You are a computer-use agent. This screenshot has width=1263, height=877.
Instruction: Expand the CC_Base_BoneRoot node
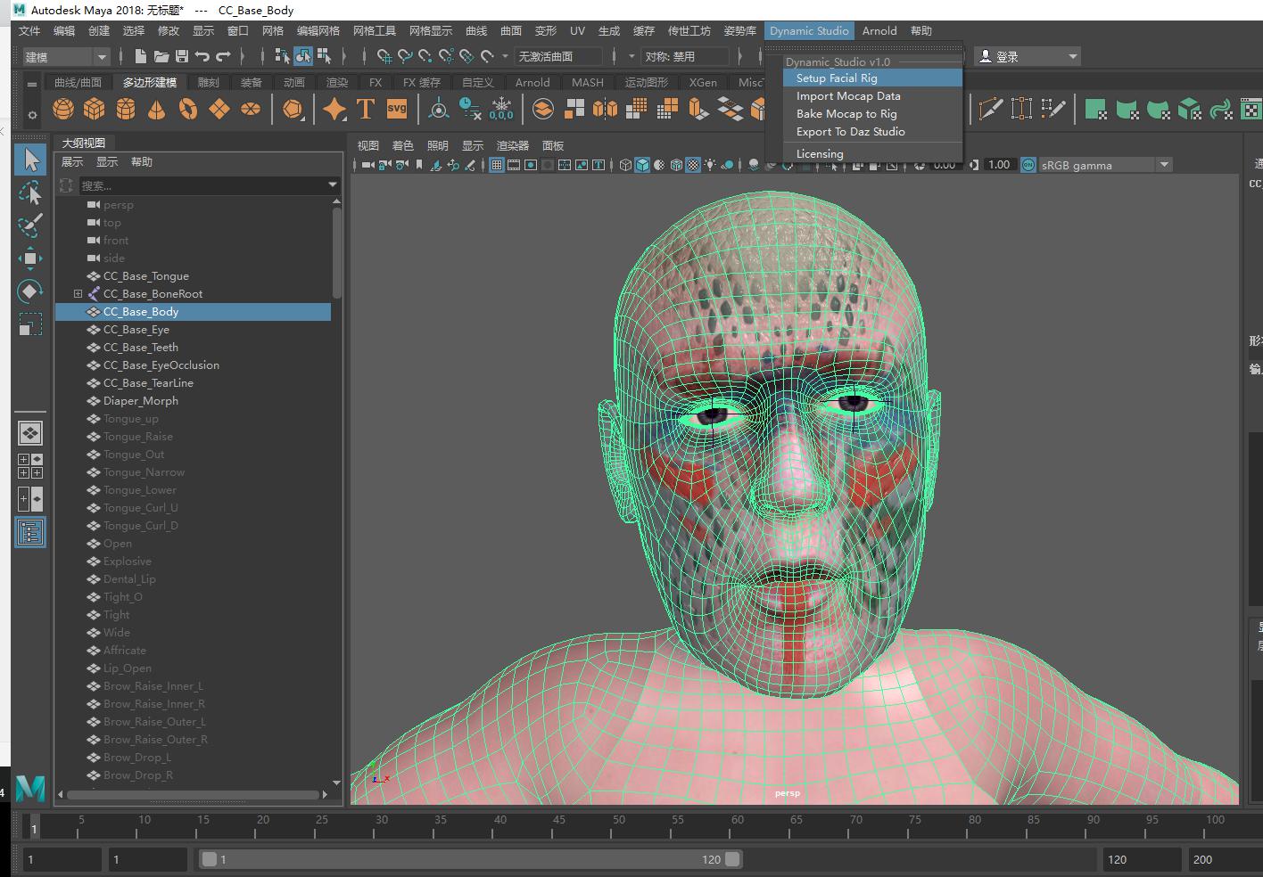pos(78,293)
